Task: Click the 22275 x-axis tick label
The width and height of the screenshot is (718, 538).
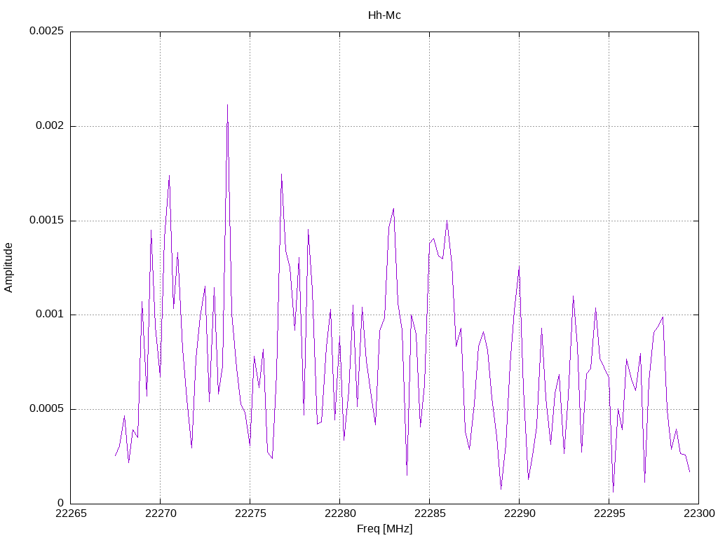Action: pos(250,513)
